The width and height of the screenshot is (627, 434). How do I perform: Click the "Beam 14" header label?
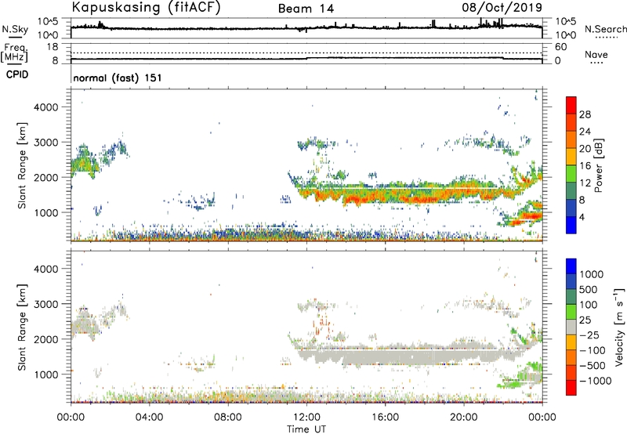(306, 9)
